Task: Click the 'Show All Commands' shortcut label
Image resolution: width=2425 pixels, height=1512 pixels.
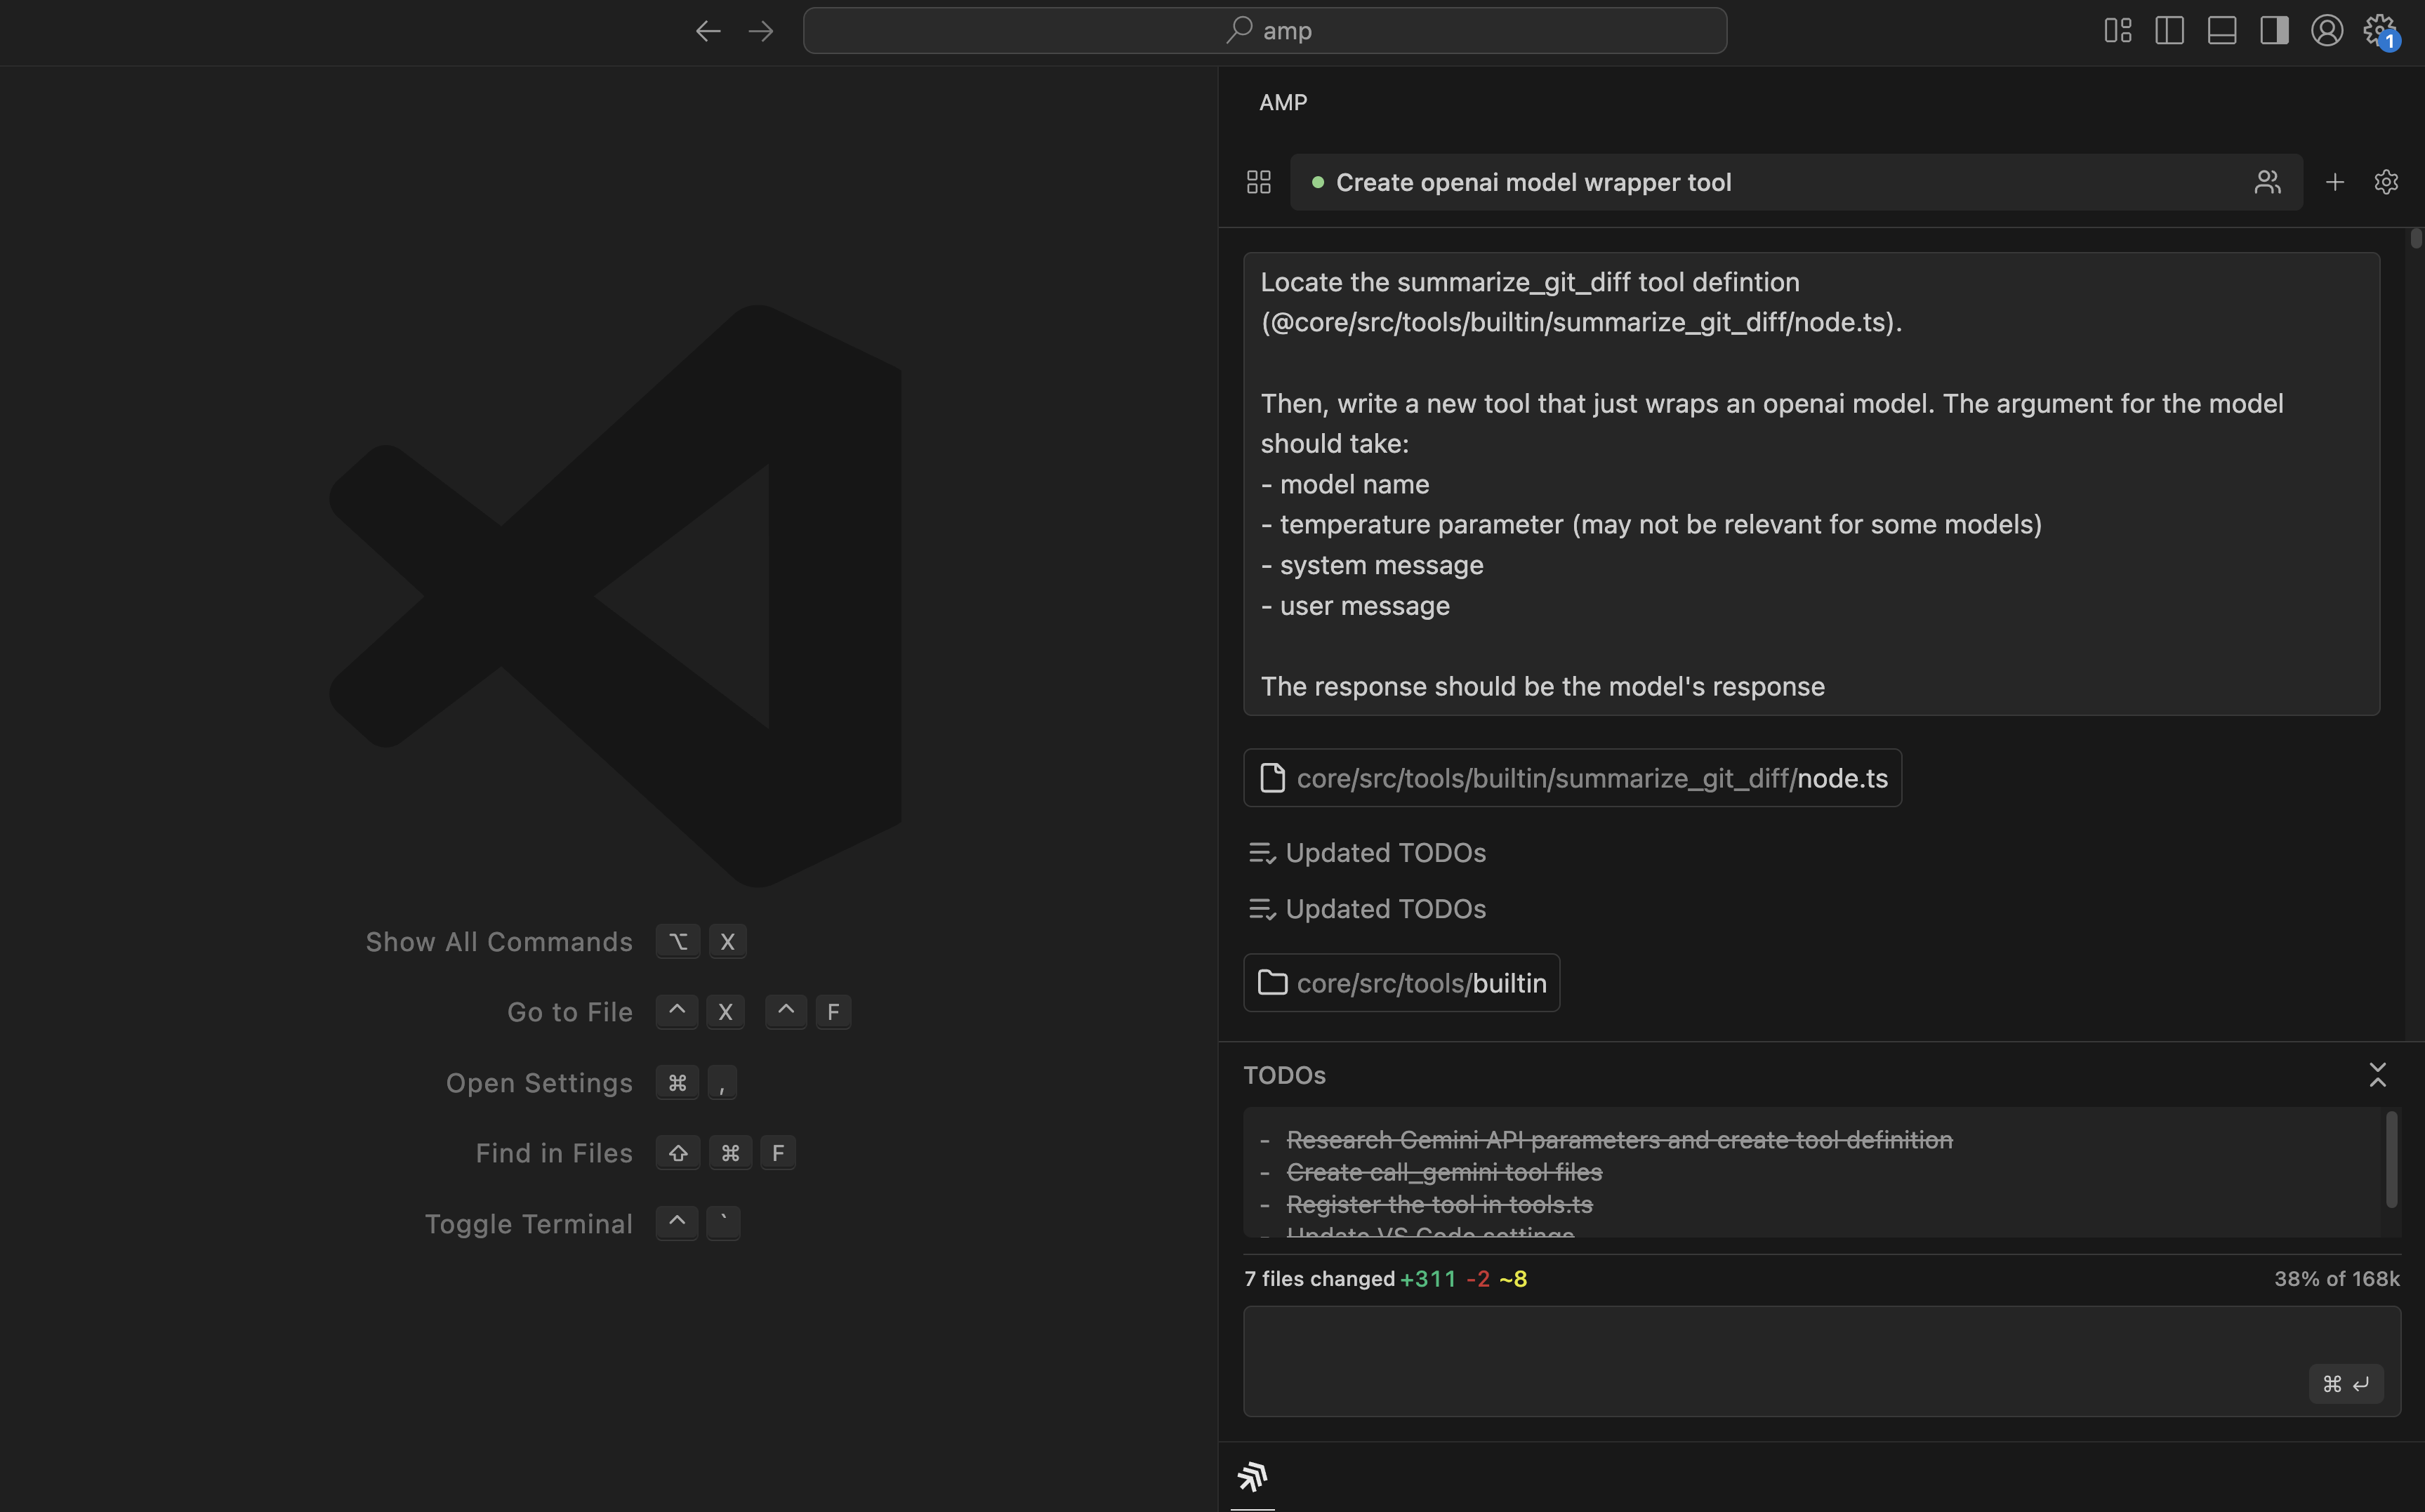Action: 499,942
